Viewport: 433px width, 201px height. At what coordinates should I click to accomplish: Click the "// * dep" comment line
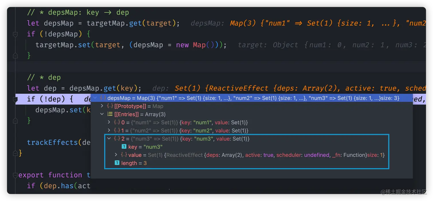coord(44,77)
